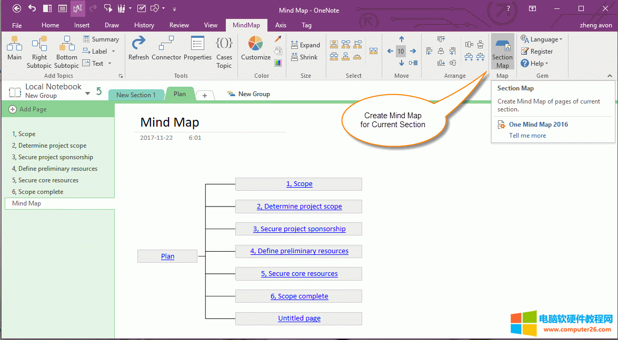Viewport: 618px width, 340px height.
Task: Insert a Bottom Subtopic
Action: (x=67, y=51)
